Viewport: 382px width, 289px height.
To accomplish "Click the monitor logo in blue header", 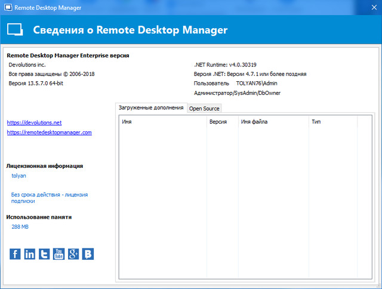I will [x=14, y=30].
